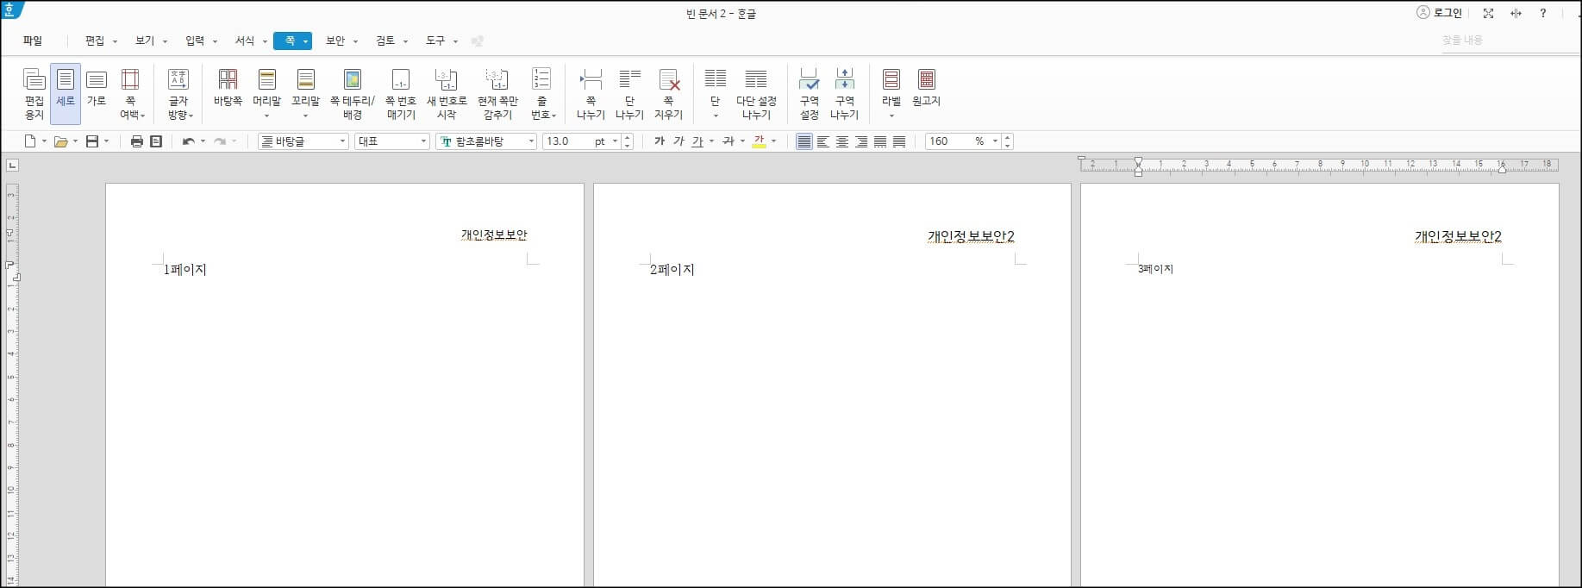Click 다단 설정 나누기 icon

[756, 94]
